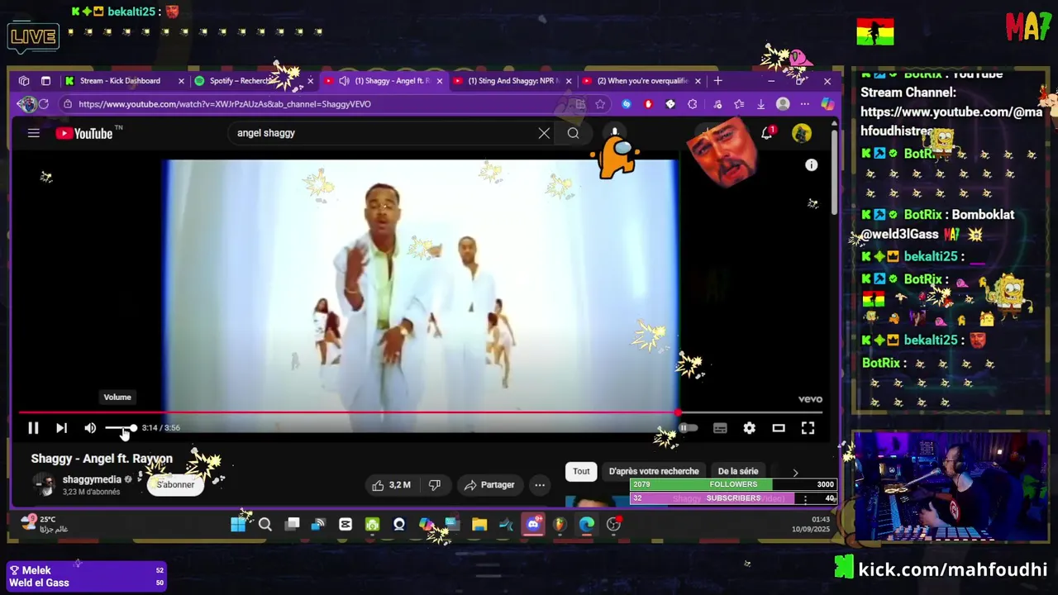Mute the YouTube player speaker icon
Image resolution: width=1058 pixels, height=595 pixels.
point(90,428)
